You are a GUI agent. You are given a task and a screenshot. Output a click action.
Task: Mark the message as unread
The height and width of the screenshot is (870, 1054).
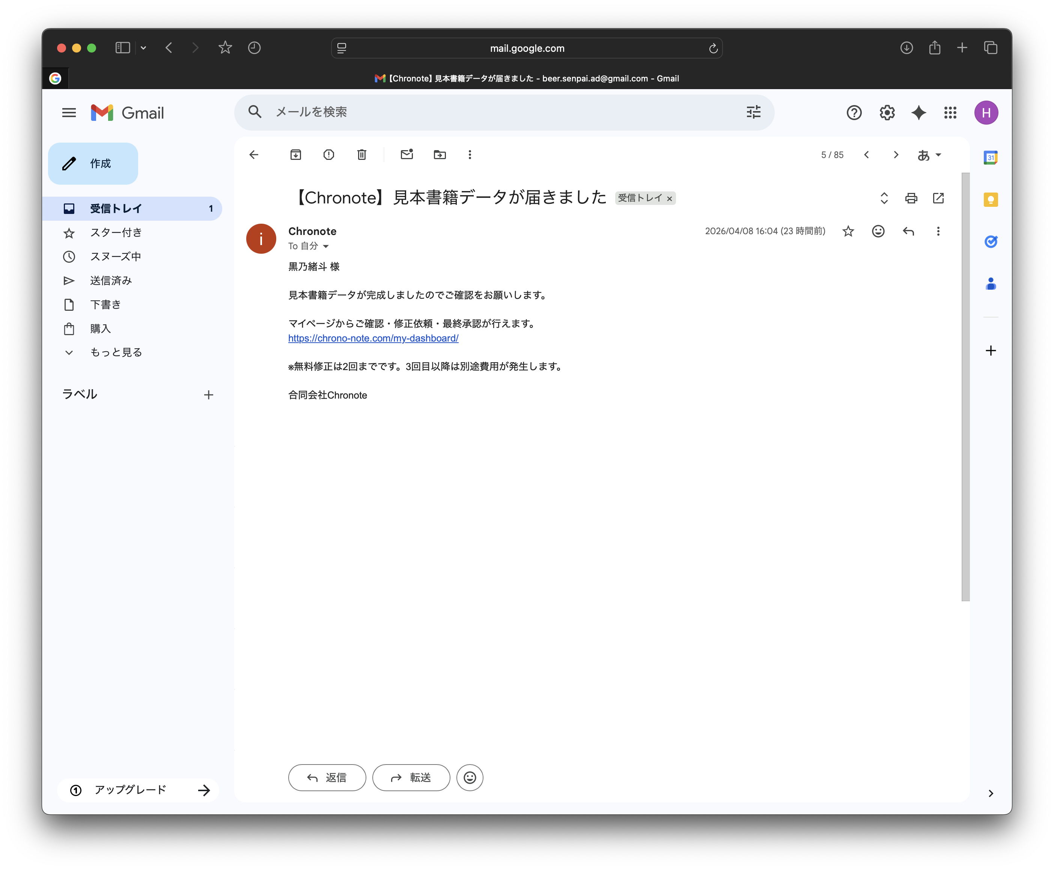407,155
